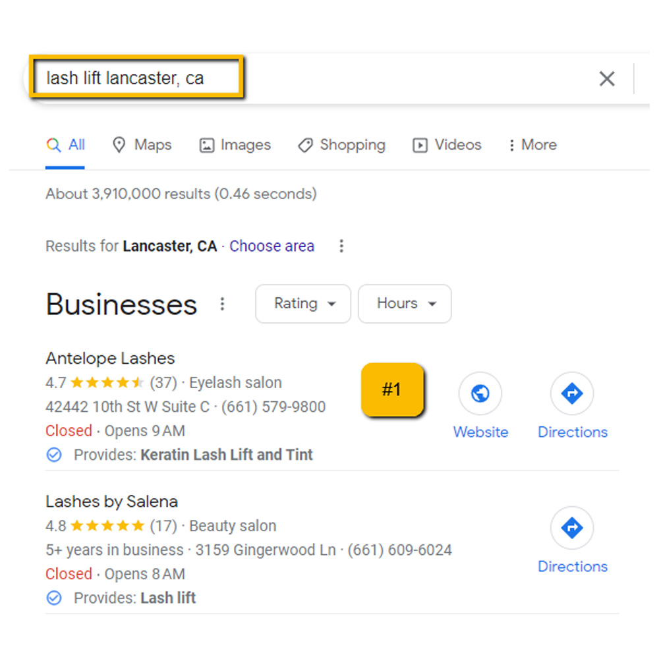The height and width of the screenshot is (659, 659).
Task: Open the More search options menu
Action: [532, 145]
